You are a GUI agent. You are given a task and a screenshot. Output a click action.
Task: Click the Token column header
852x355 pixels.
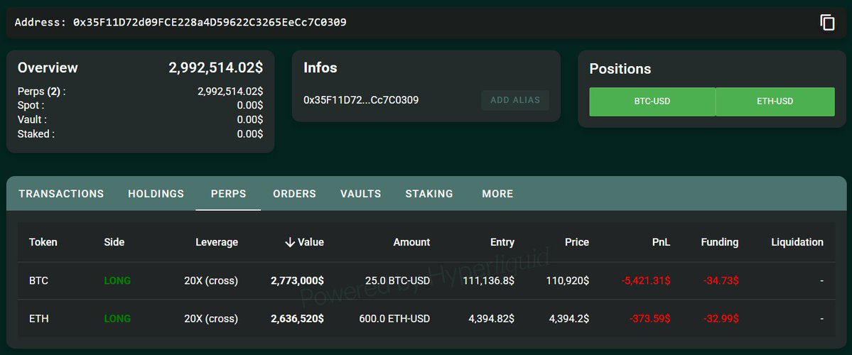click(x=43, y=242)
